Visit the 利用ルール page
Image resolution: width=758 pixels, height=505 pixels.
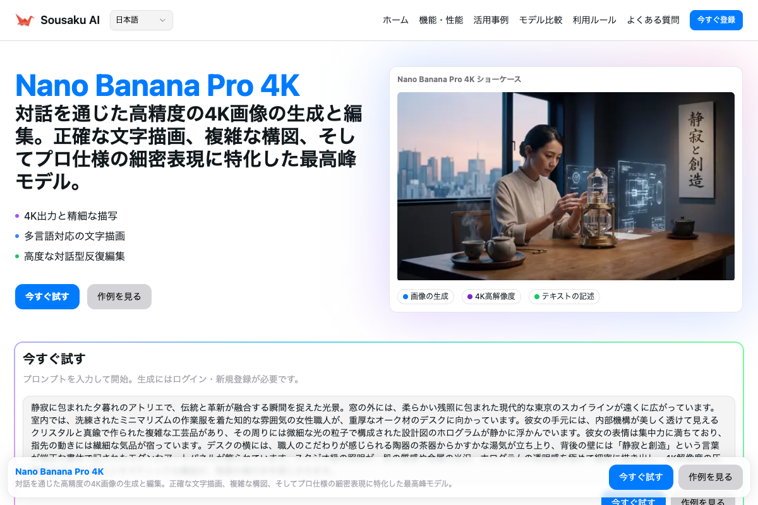point(594,20)
